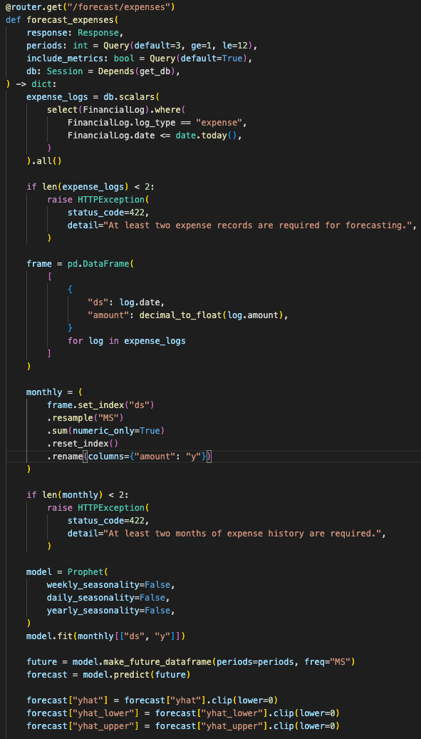
Task: Click 'date.today()' in the date filter
Action: (207, 136)
